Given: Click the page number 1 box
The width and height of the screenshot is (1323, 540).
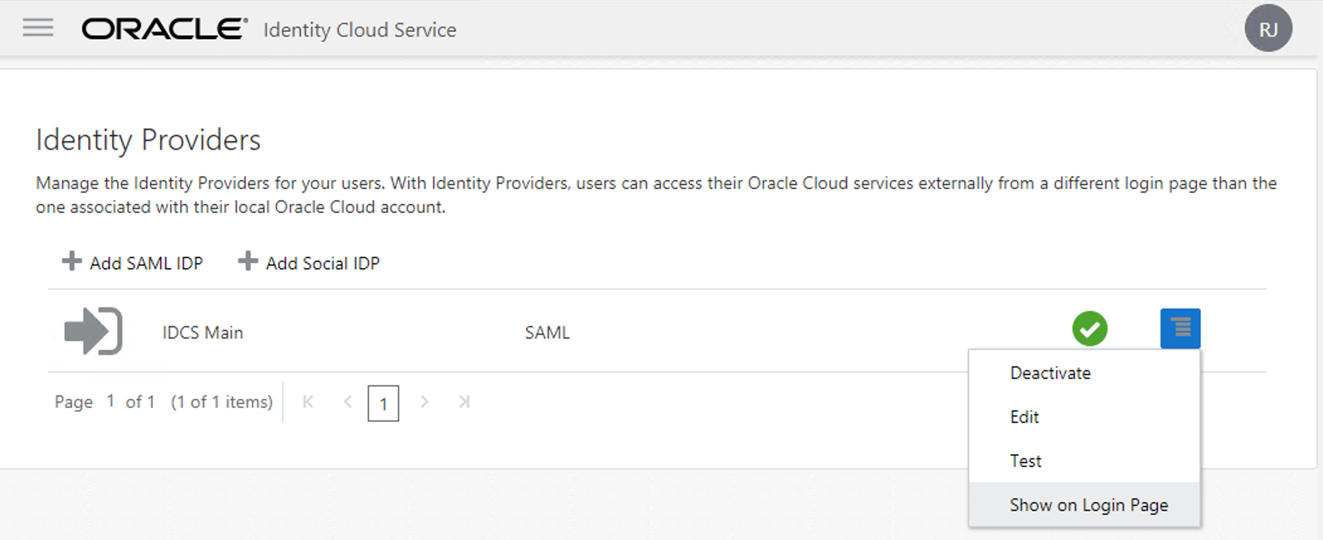Looking at the screenshot, I should click(383, 403).
